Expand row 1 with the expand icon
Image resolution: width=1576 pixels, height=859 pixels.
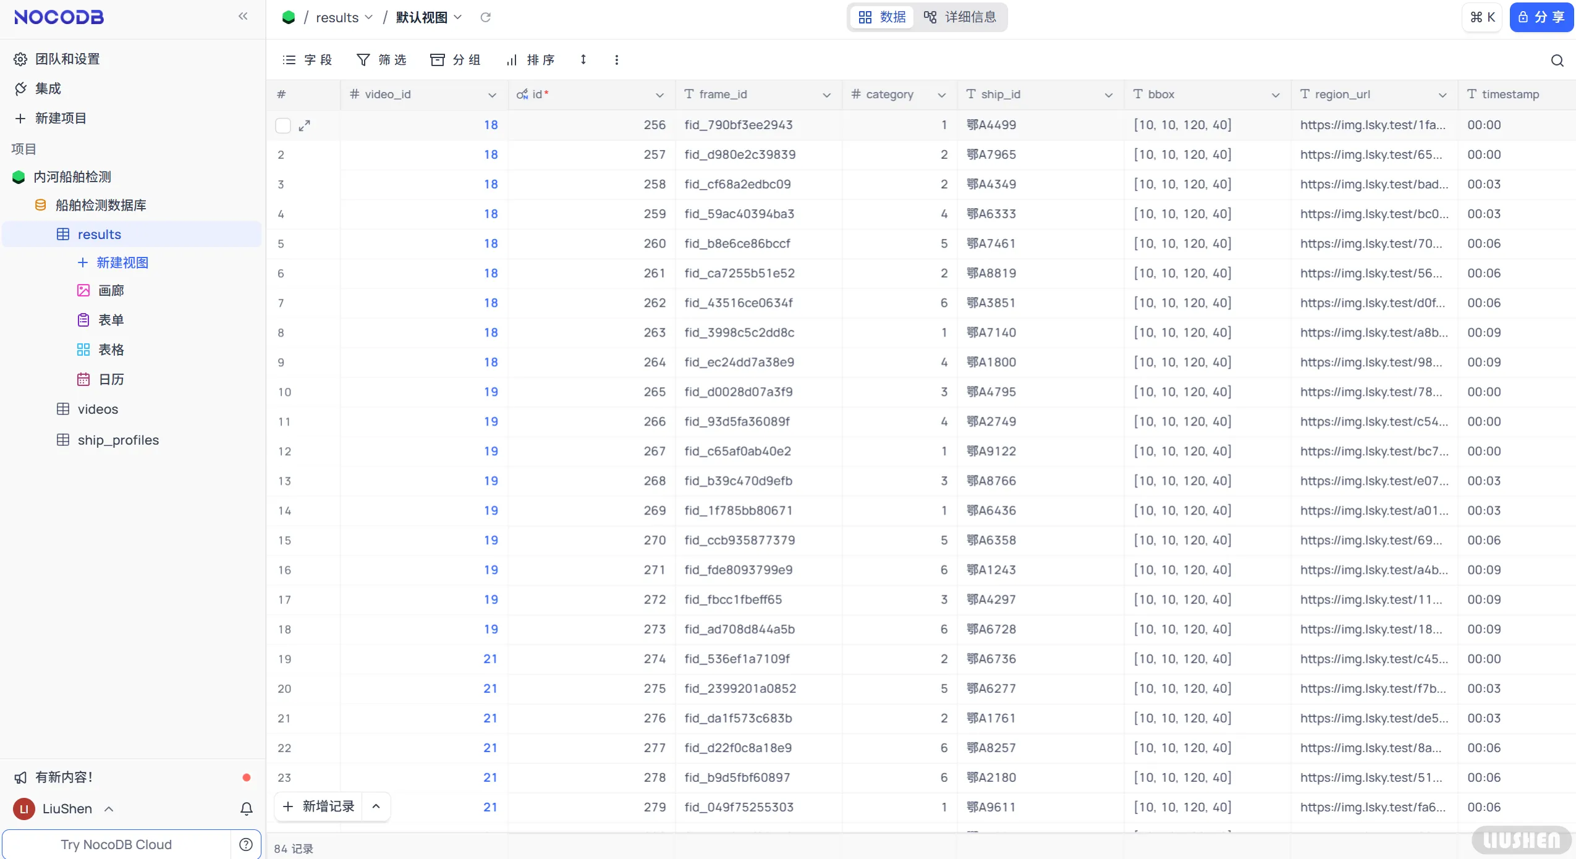pos(304,125)
